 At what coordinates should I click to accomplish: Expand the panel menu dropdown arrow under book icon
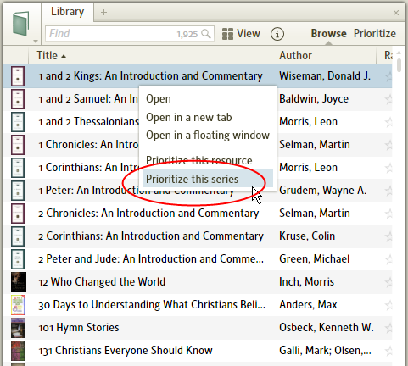click(36, 42)
